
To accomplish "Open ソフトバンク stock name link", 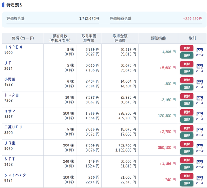I will tap(15, 175).
